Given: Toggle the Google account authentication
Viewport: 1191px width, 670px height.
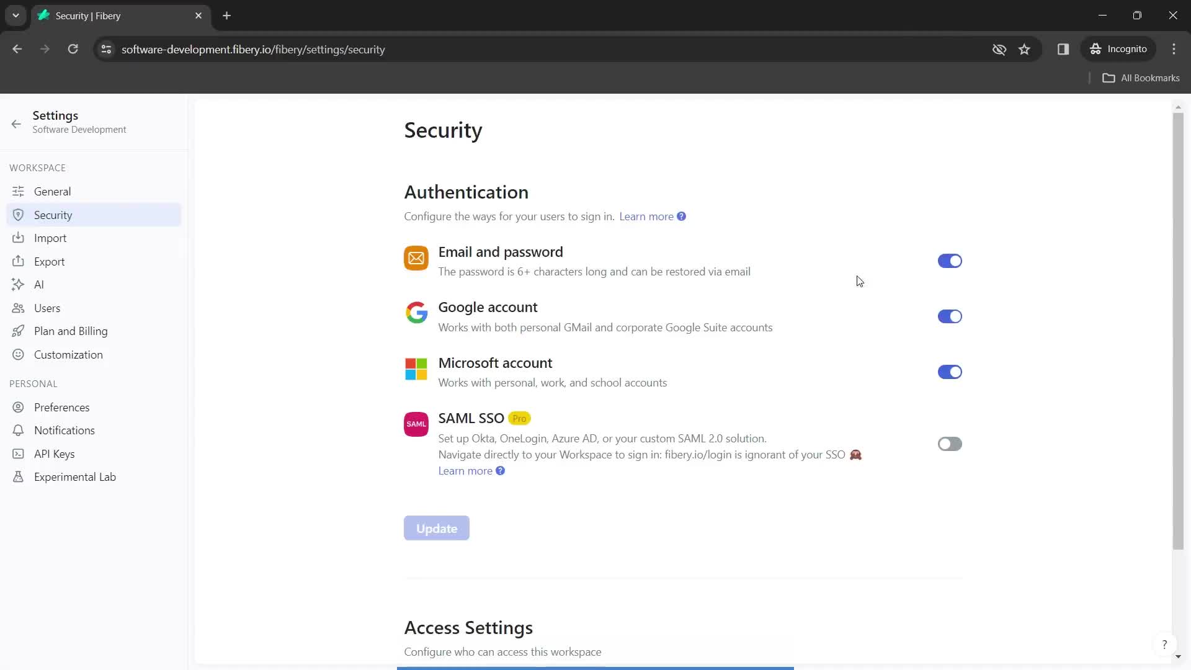Looking at the screenshot, I should click(x=950, y=316).
